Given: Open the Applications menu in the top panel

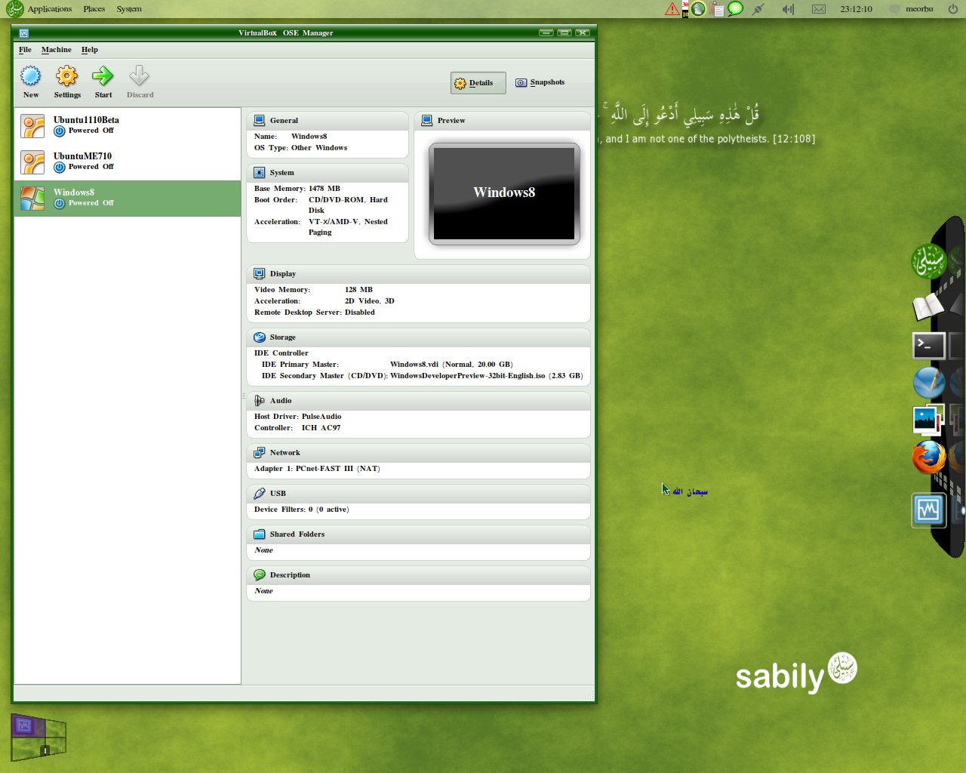Looking at the screenshot, I should (49, 8).
